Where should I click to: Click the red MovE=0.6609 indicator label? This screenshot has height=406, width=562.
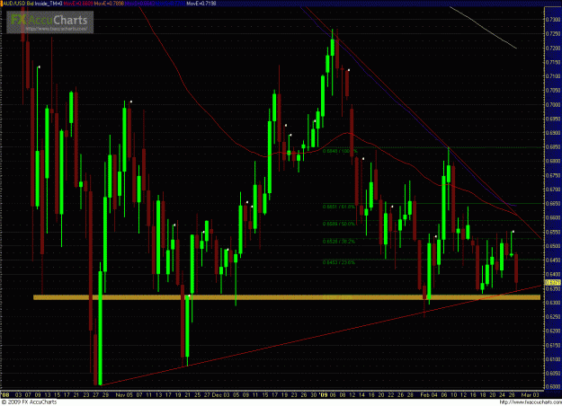(78, 4)
